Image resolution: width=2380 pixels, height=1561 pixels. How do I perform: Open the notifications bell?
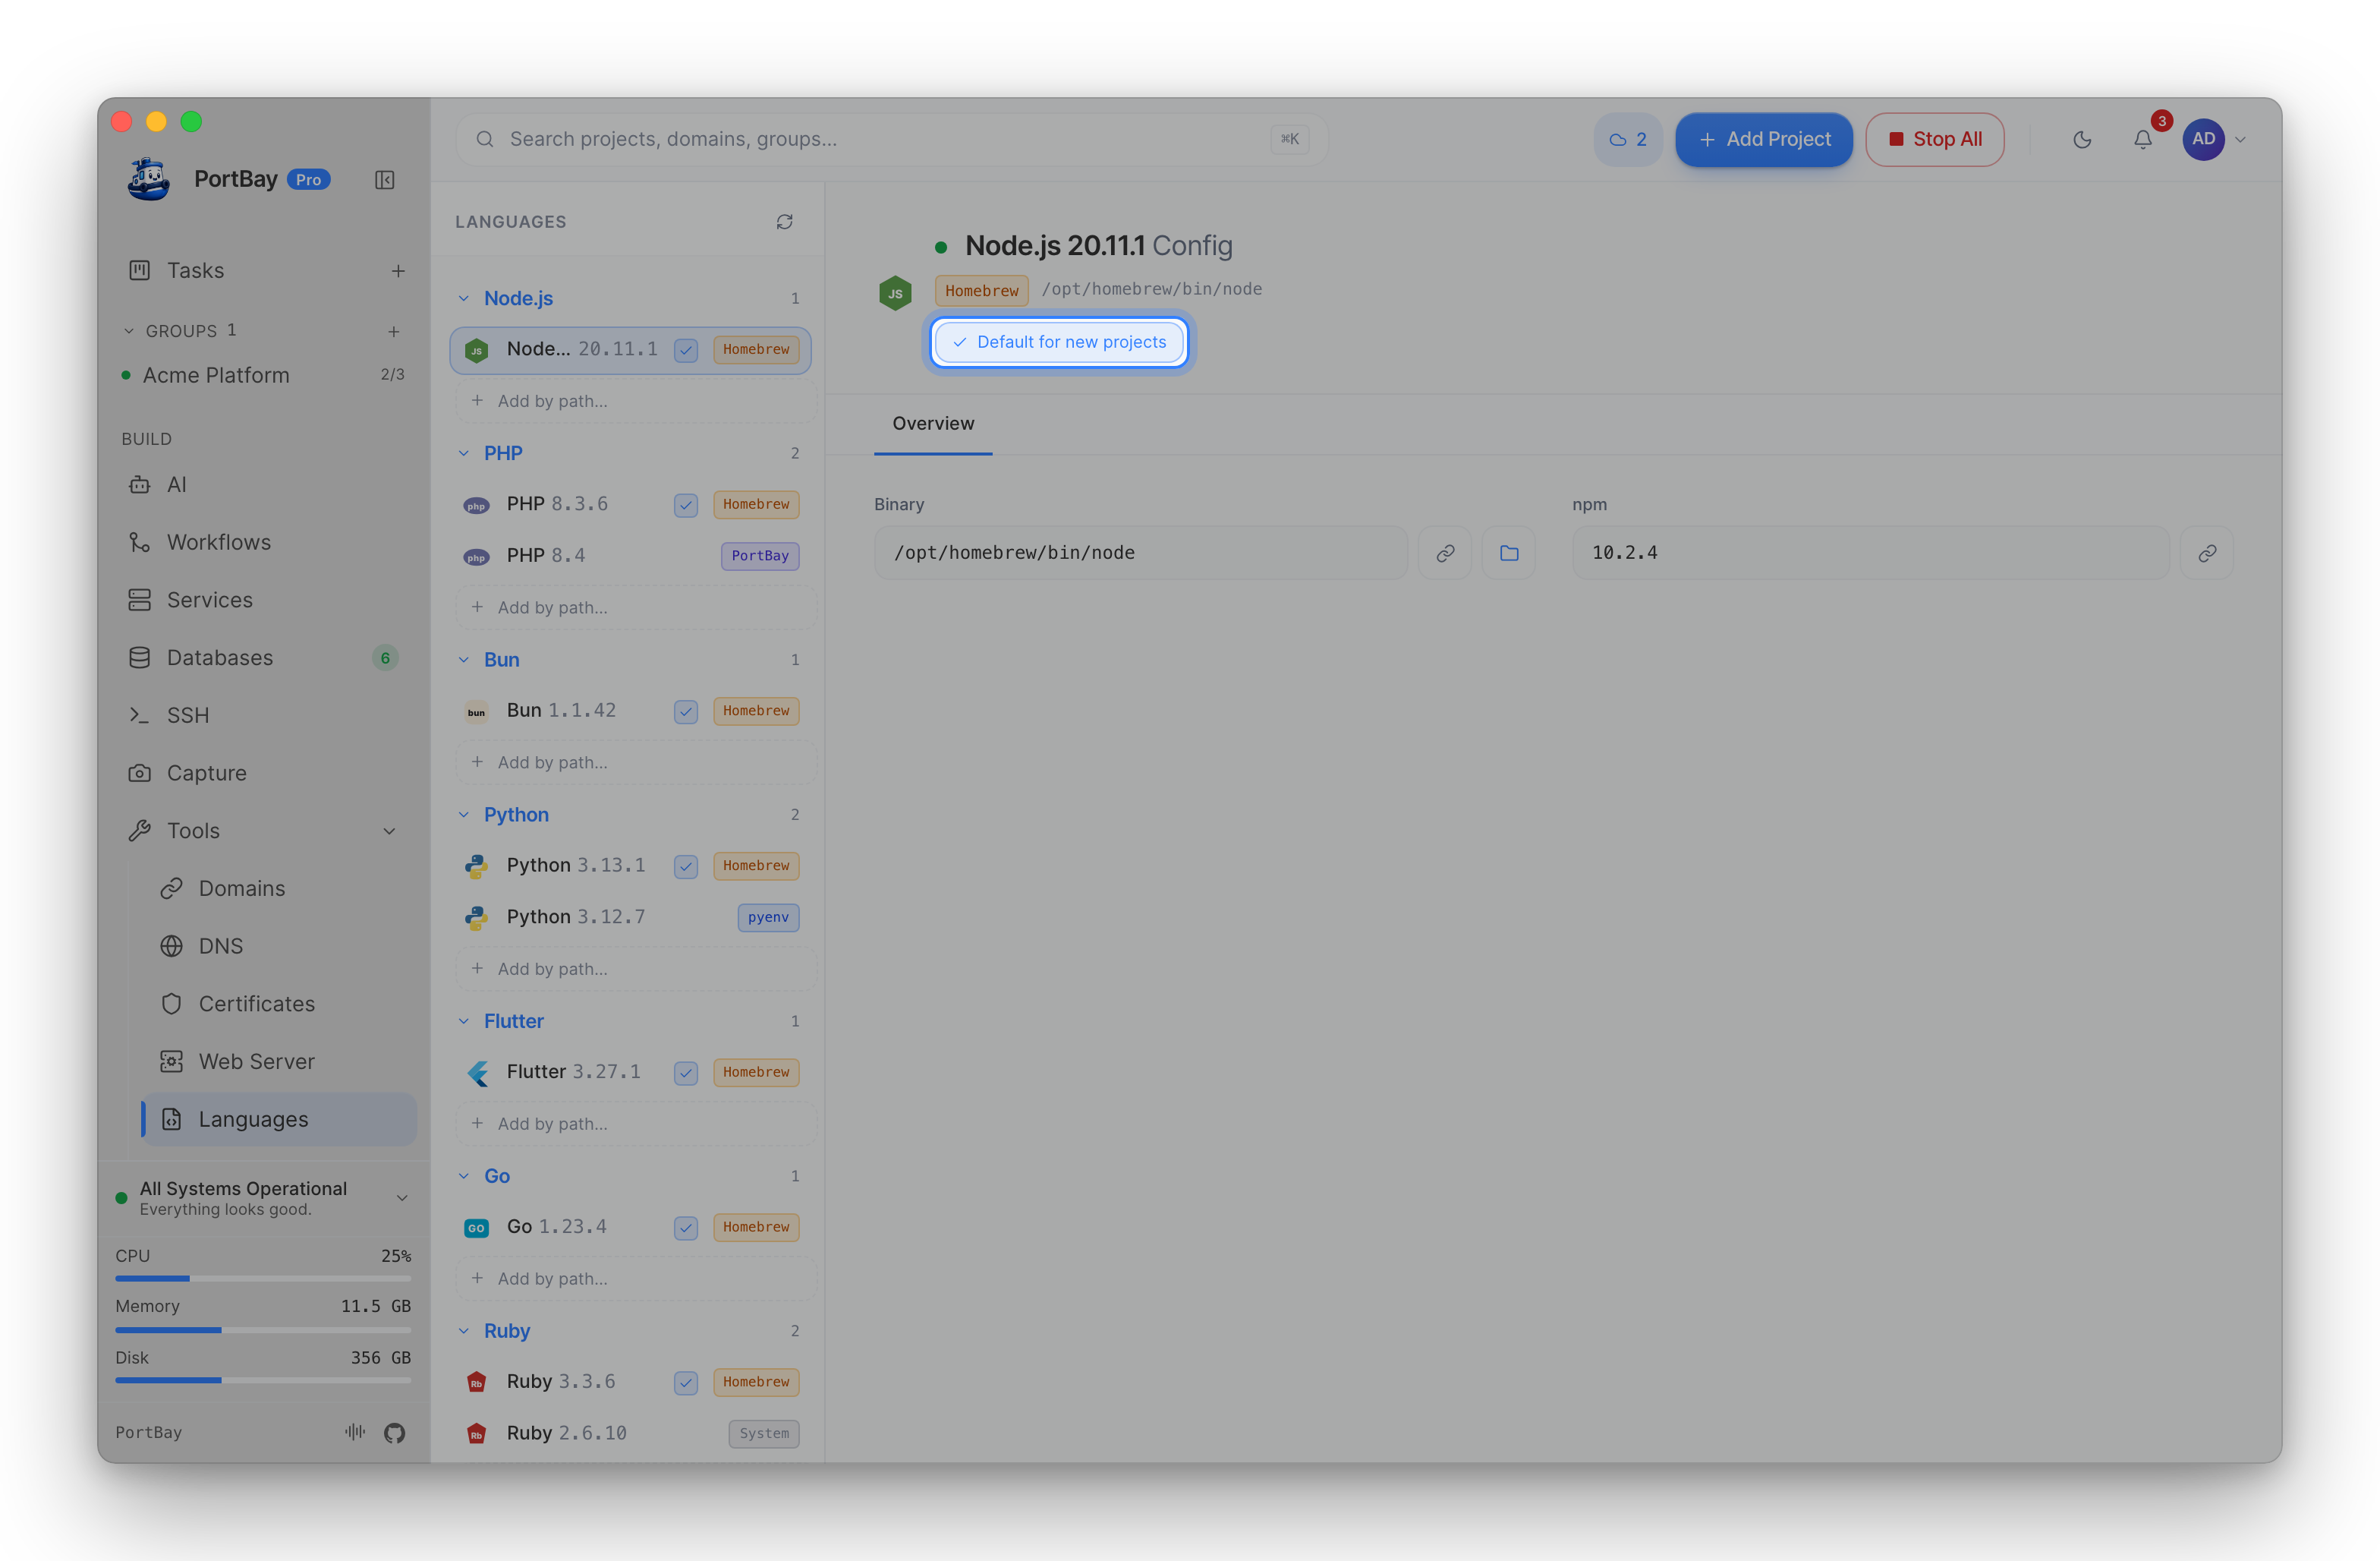pos(2143,139)
